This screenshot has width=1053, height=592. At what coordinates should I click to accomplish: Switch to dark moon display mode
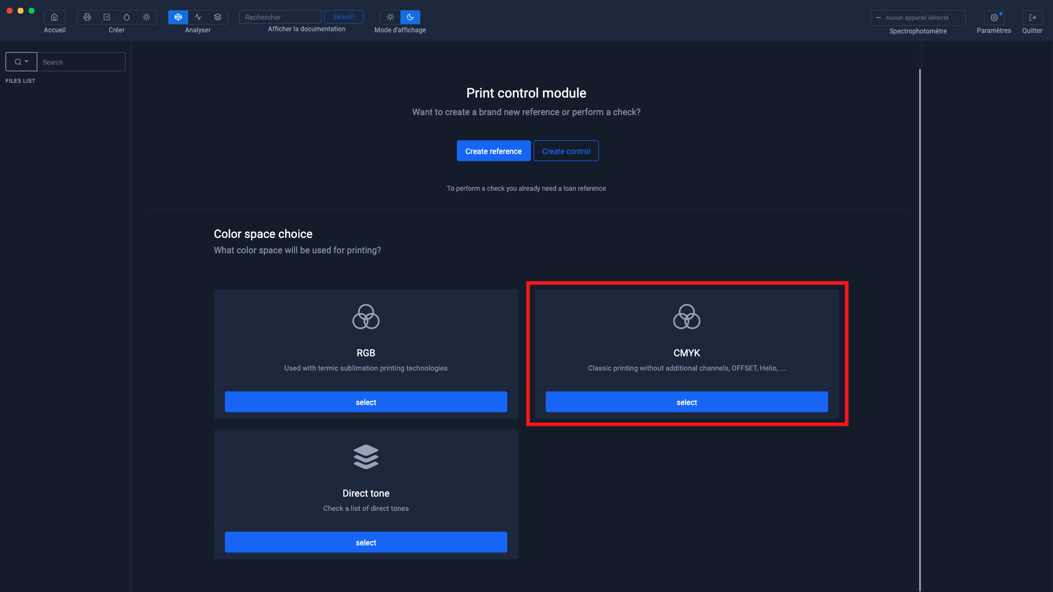[410, 17]
